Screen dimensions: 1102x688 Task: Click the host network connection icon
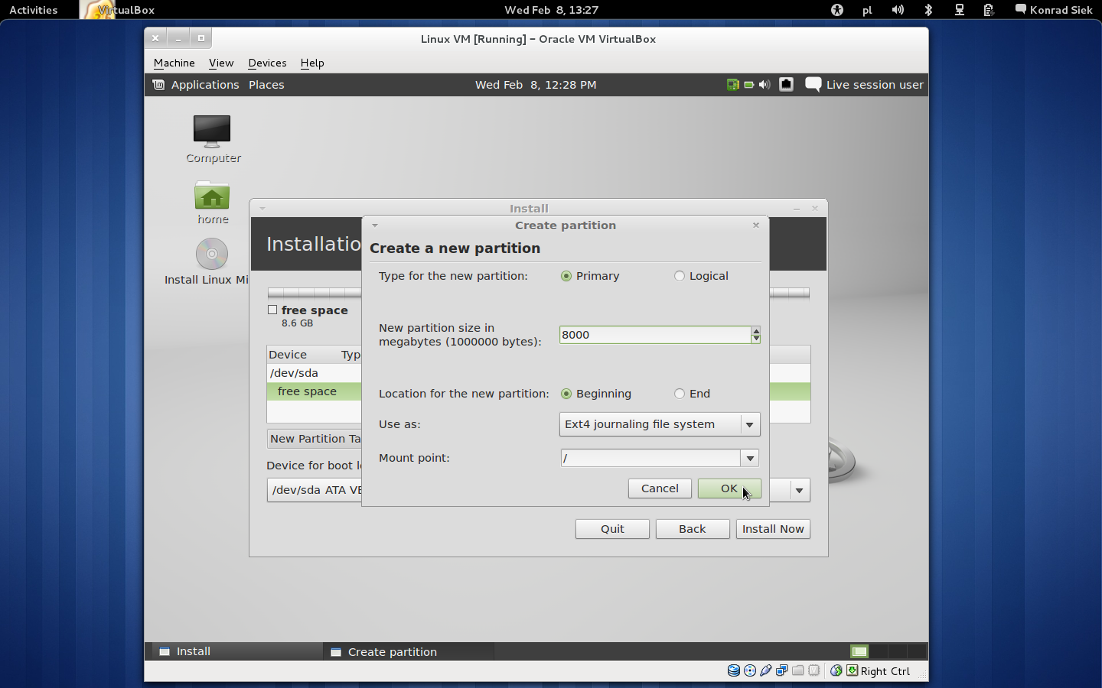coord(959,10)
